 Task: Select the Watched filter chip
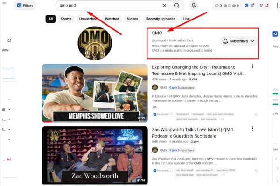point(112,19)
